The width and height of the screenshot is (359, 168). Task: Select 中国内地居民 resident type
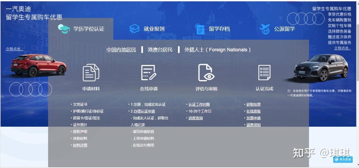pyautogui.click(x=121, y=50)
